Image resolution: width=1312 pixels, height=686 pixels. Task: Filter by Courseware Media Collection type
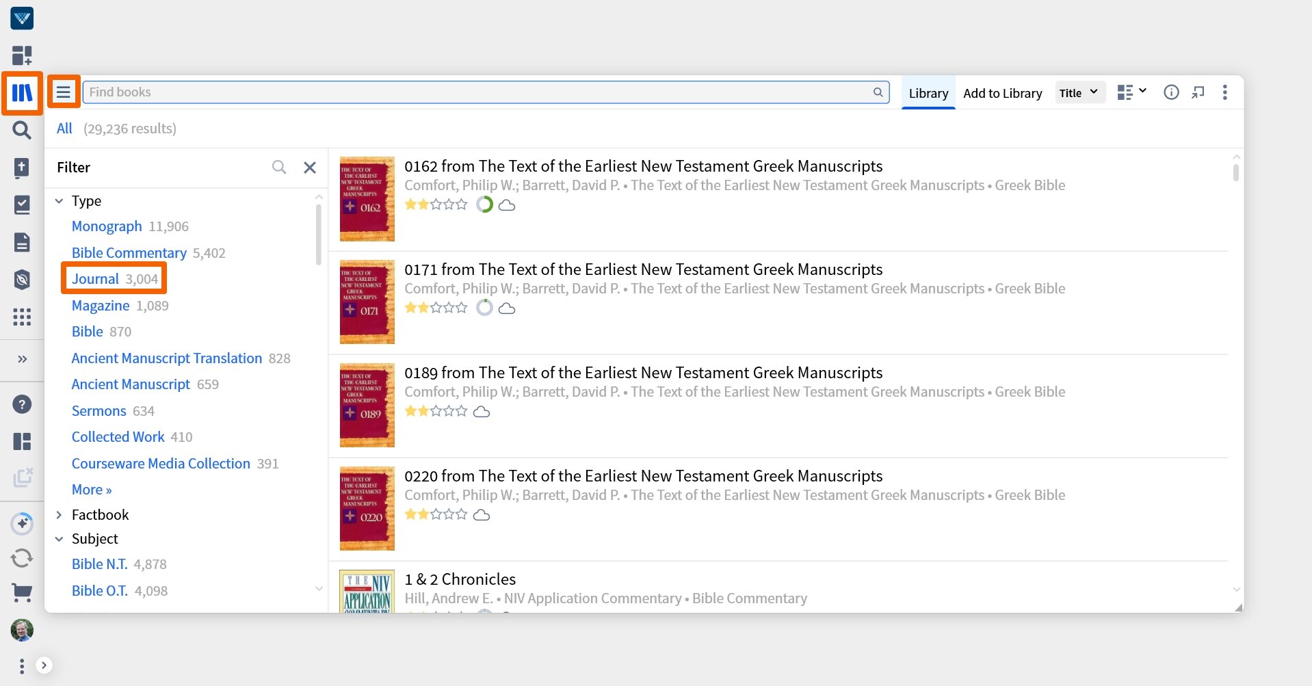pos(161,464)
